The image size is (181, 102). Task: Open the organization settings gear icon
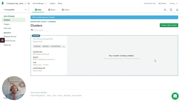[x=29, y=3]
